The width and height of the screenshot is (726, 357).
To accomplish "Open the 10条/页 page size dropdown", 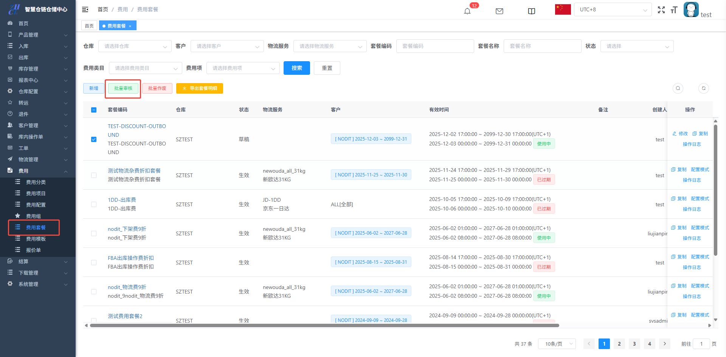I will pos(557,344).
